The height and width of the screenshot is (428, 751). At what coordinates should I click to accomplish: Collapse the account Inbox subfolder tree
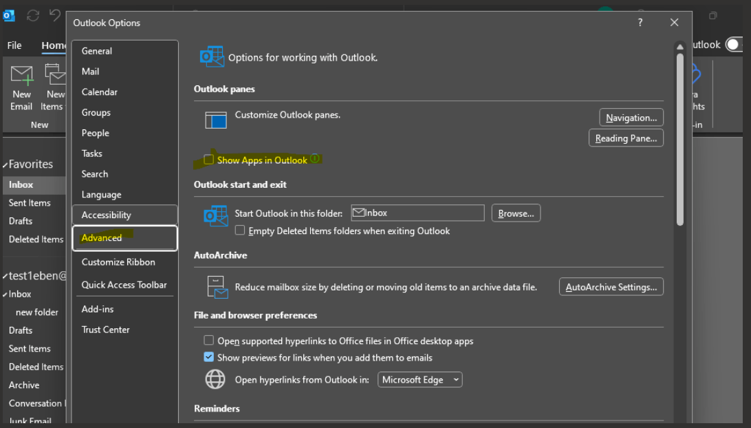click(x=6, y=295)
